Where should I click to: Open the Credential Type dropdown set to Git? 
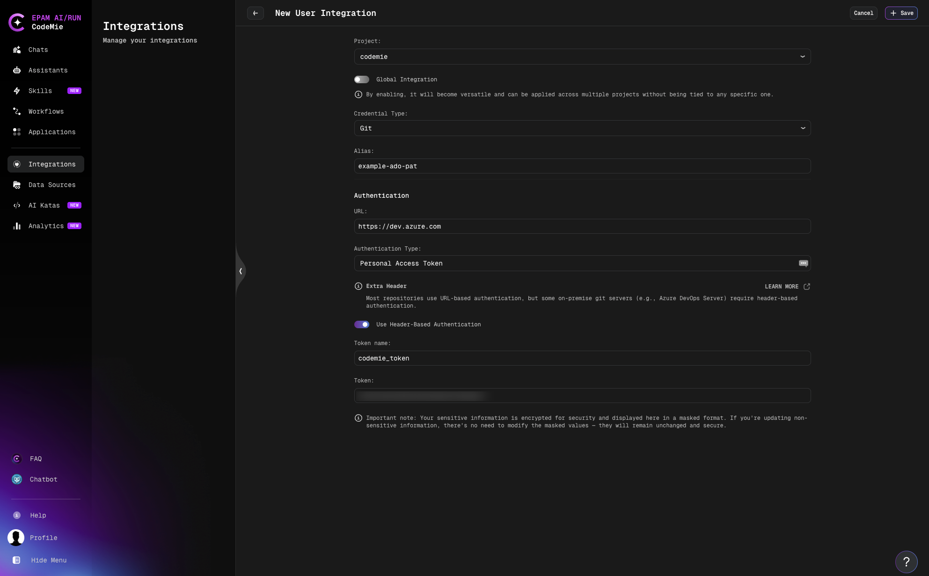582,128
